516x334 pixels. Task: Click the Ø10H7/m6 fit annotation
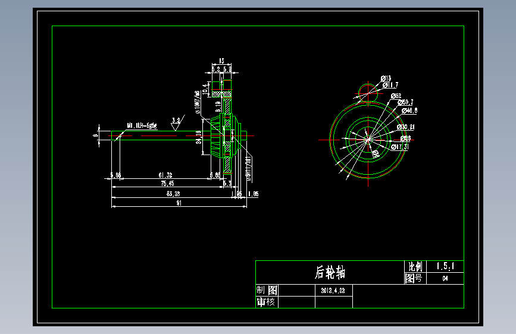(198, 102)
